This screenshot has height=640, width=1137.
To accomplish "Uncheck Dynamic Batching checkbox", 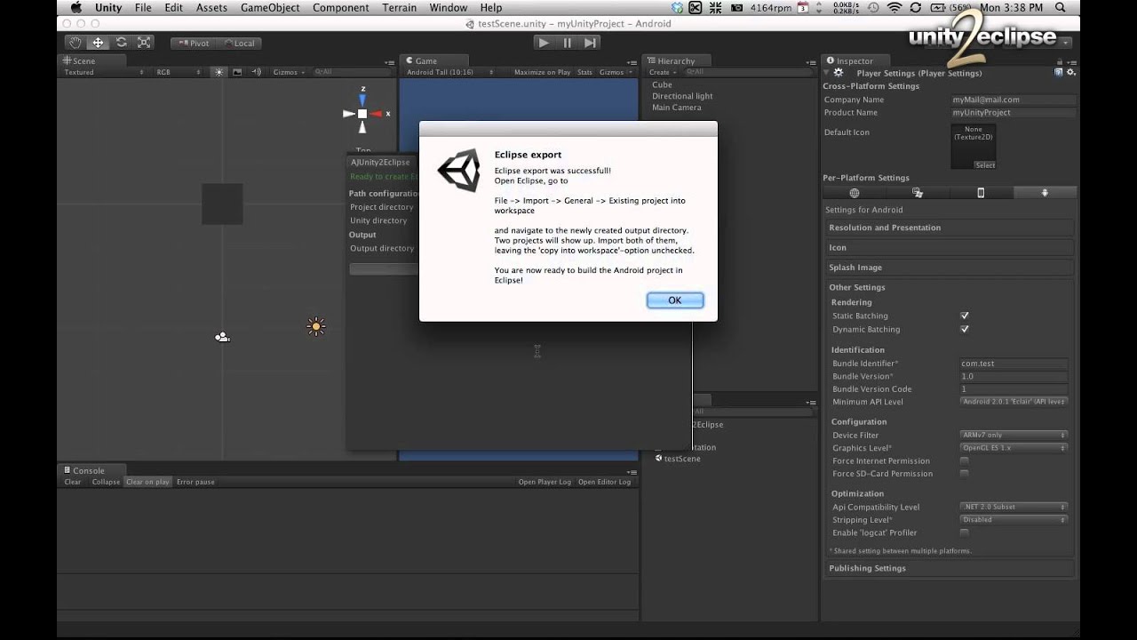I will pos(965,329).
